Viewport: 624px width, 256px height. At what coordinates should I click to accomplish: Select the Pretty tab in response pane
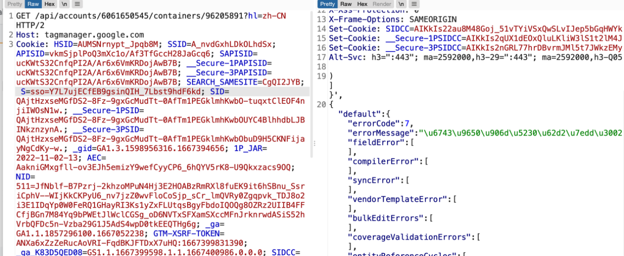tap(328, 4)
